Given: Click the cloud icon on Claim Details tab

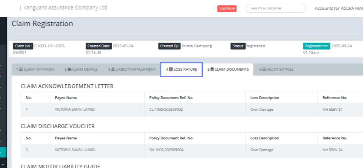Looking at the screenshot, I should click(70, 69).
